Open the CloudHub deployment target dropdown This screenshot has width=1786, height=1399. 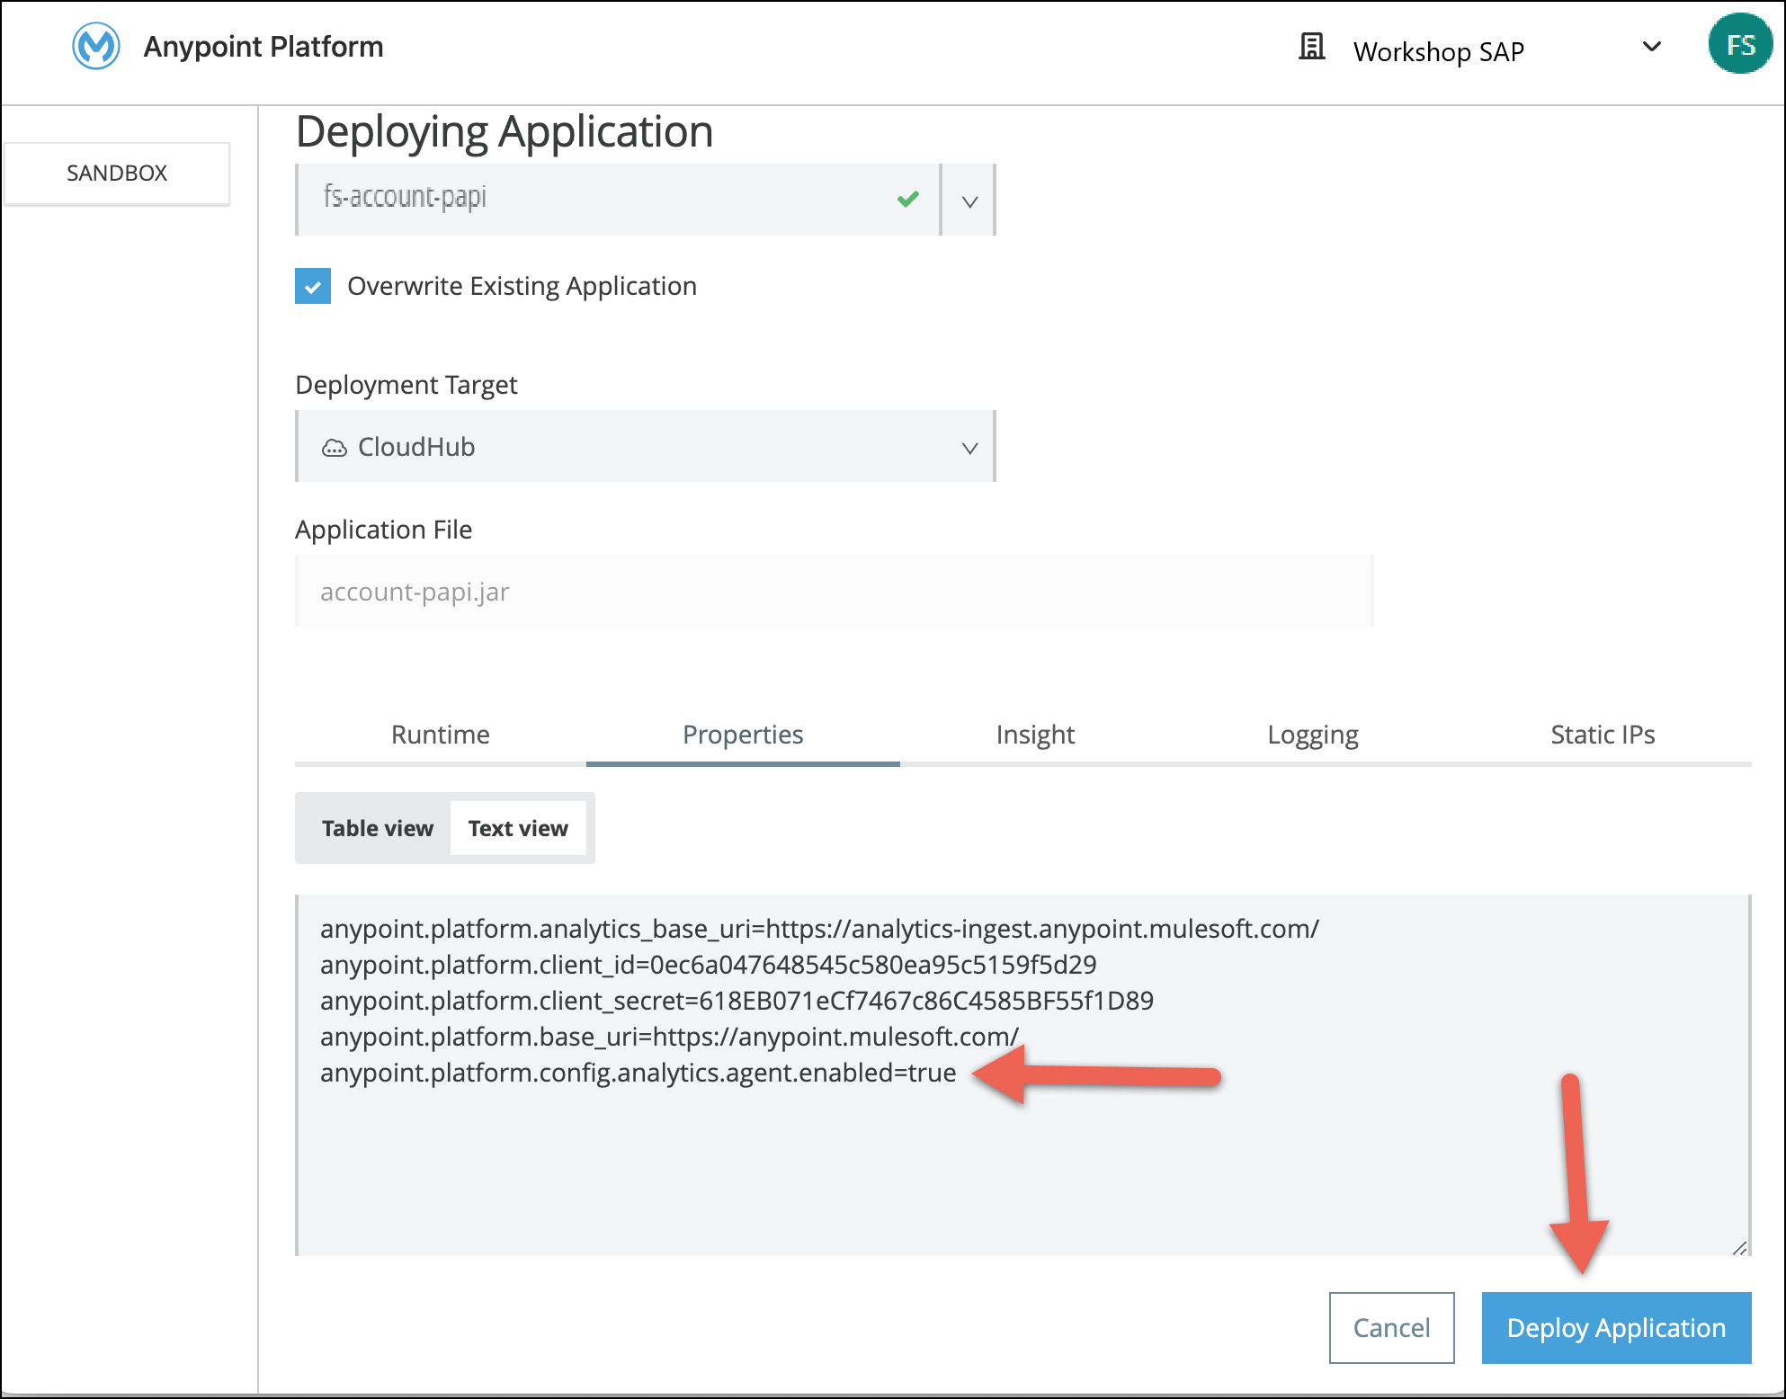point(646,446)
